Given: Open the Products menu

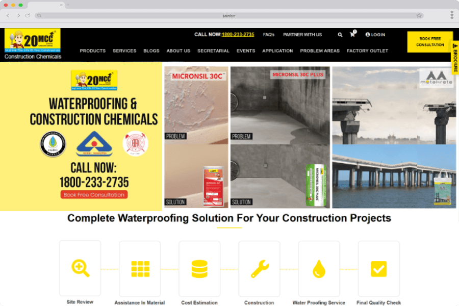Looking at the screenshot, I should [x=92, y=50].
